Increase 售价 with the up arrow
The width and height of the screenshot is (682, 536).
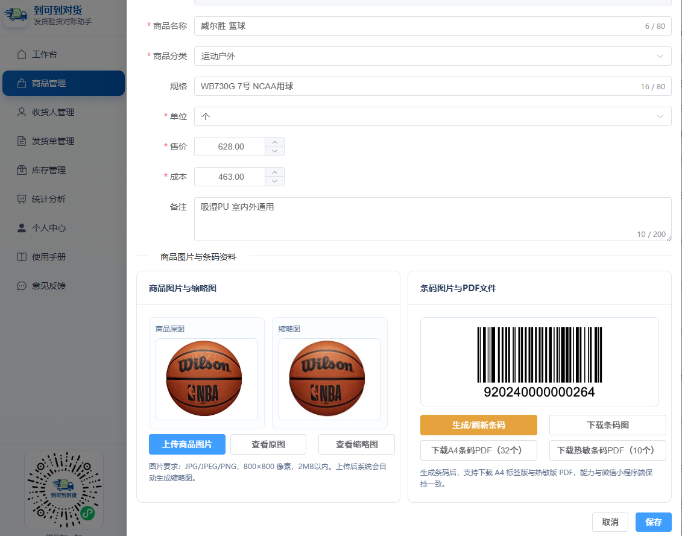[274, 142]
